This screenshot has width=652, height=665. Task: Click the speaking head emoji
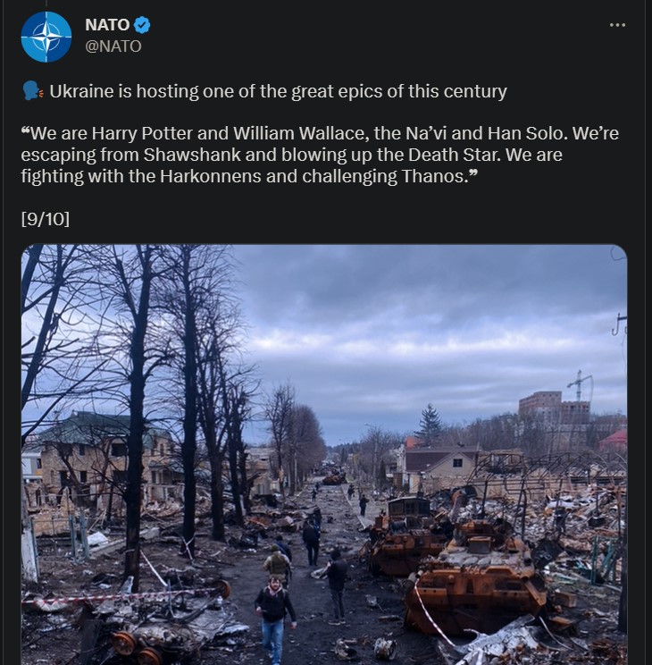pyautogui.click(x=32, y=91)
